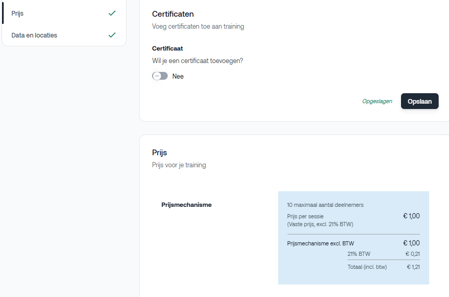The width and height of the screenshot is (449, 297).
Task: Click the 'Prijs per sessie' line
Action: pos(305,216)
